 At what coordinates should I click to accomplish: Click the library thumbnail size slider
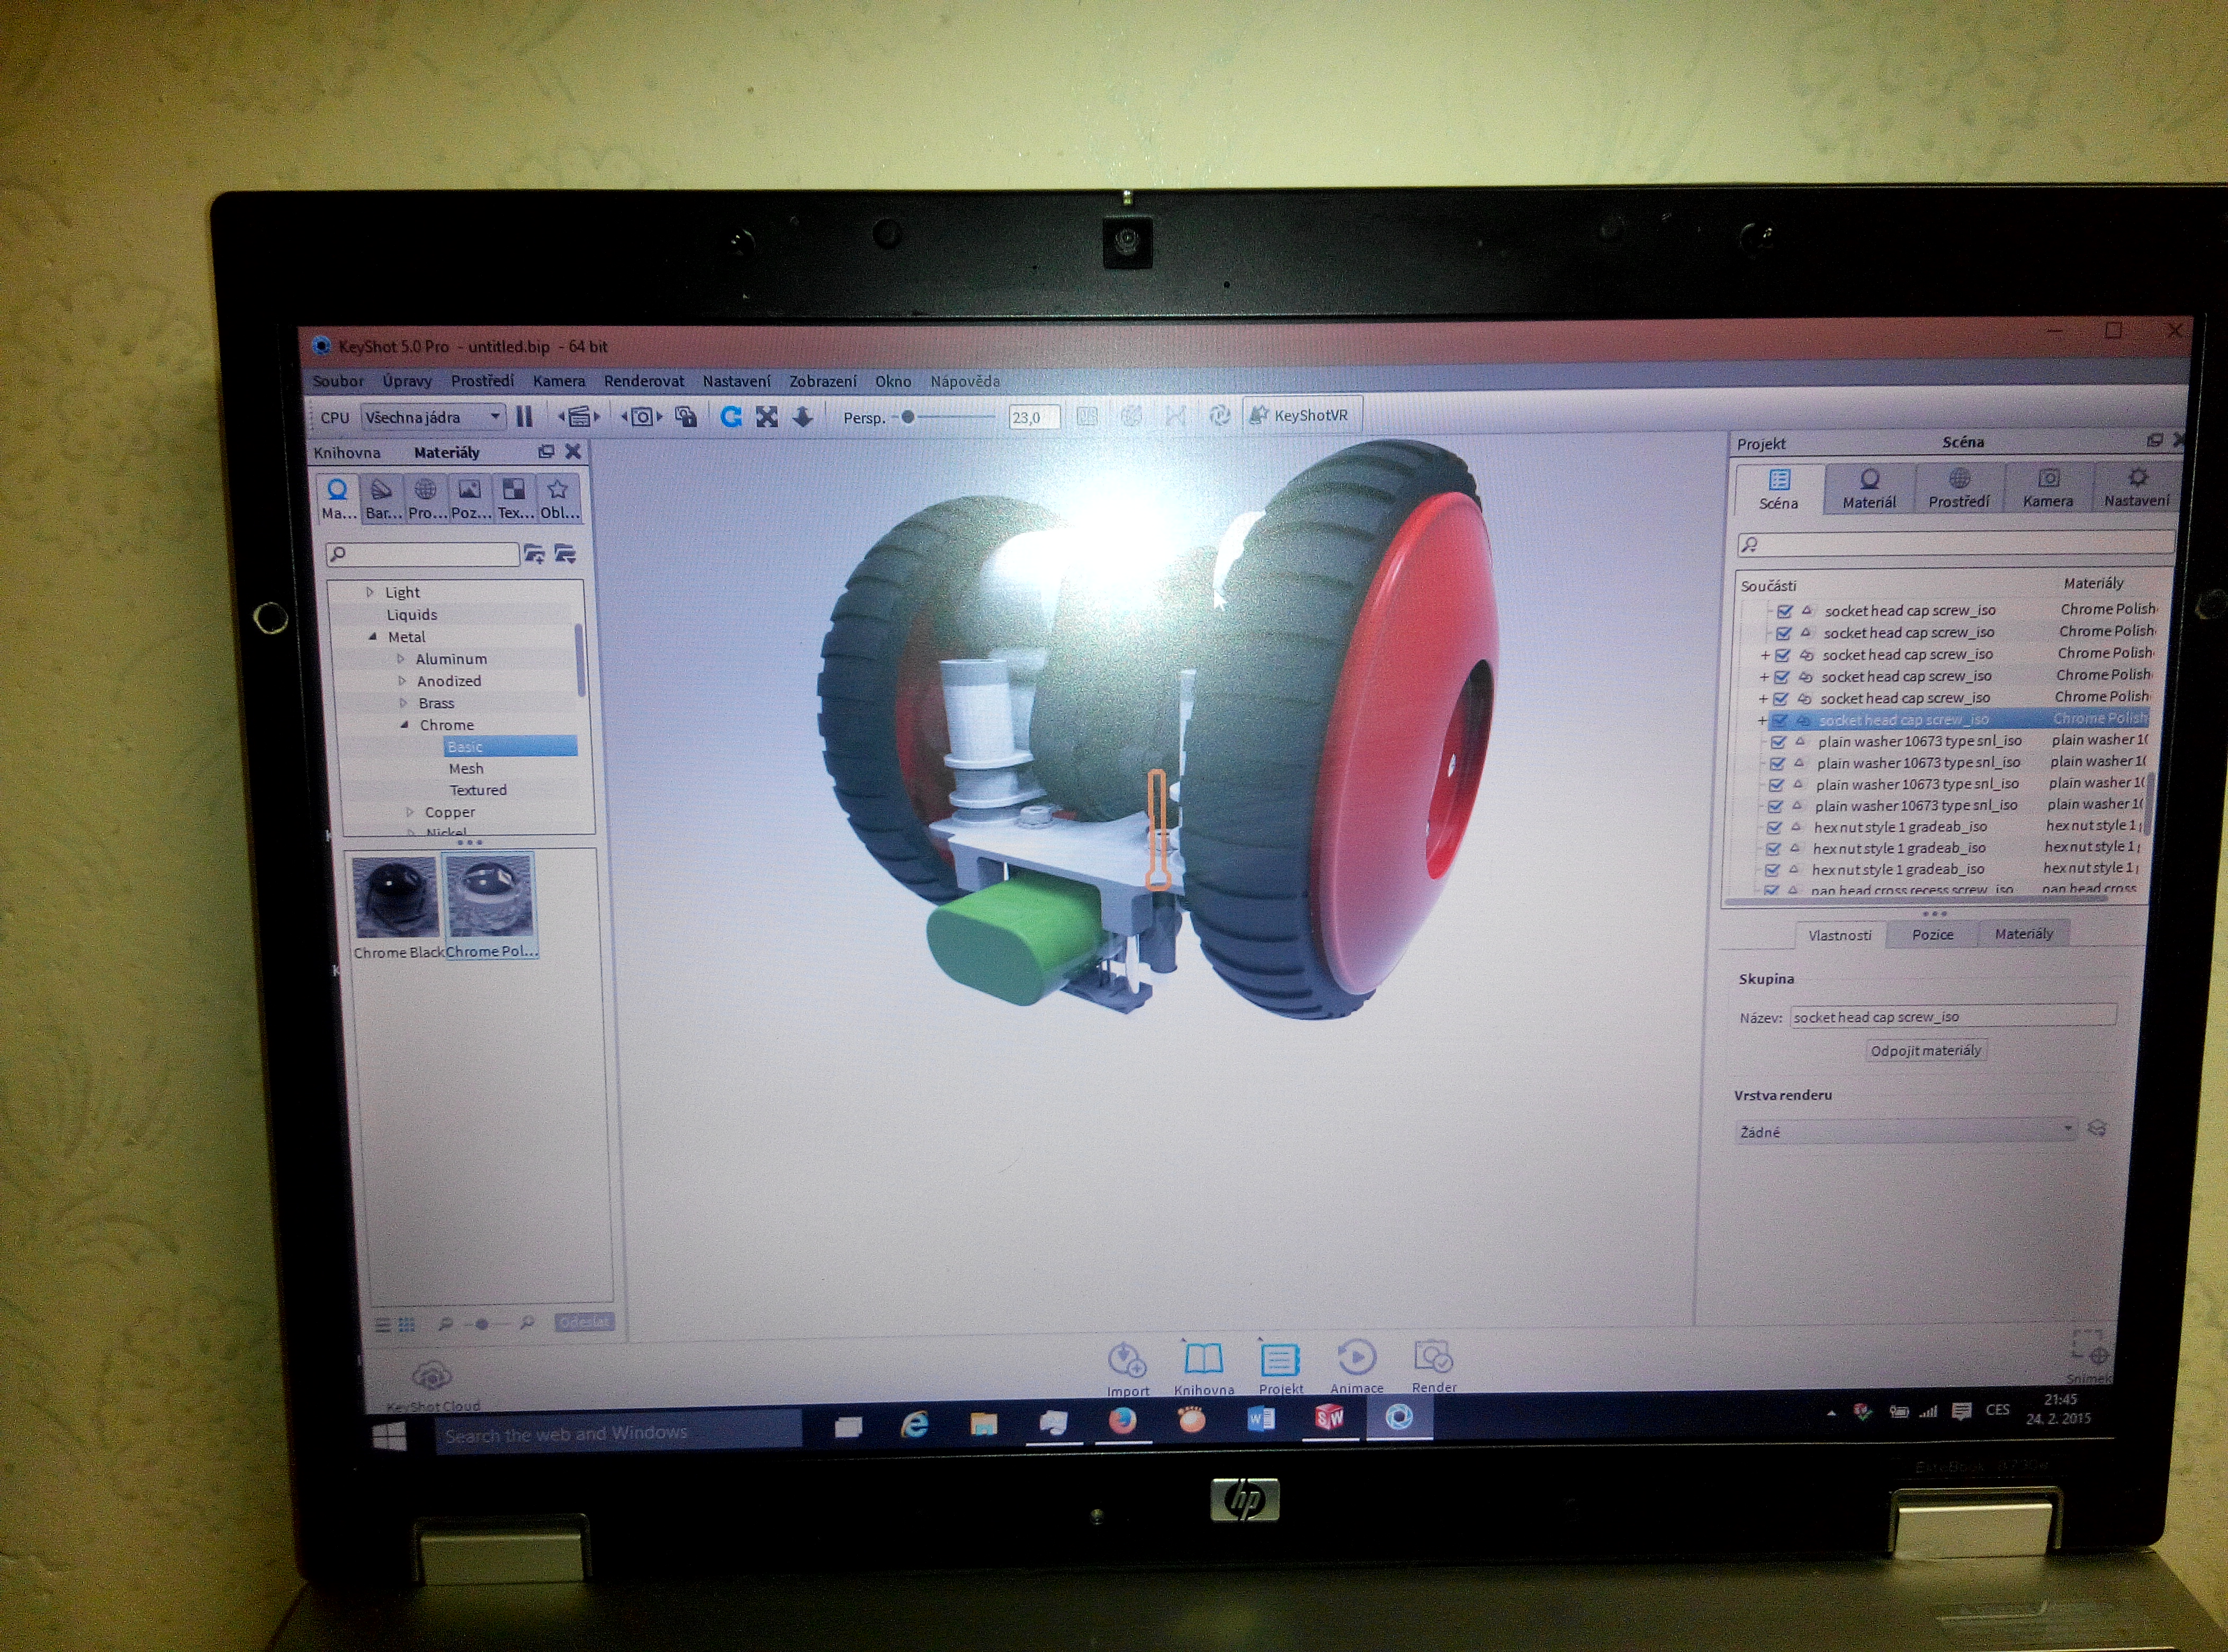(x=482, y=1324)
